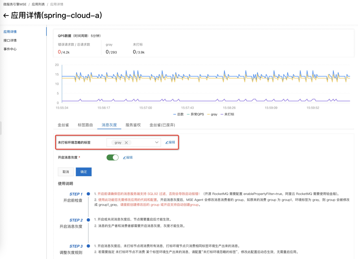Open 接口详情 in the left sidebar
Viewport: 358px width, 259px height.
[x=10, y=40]
